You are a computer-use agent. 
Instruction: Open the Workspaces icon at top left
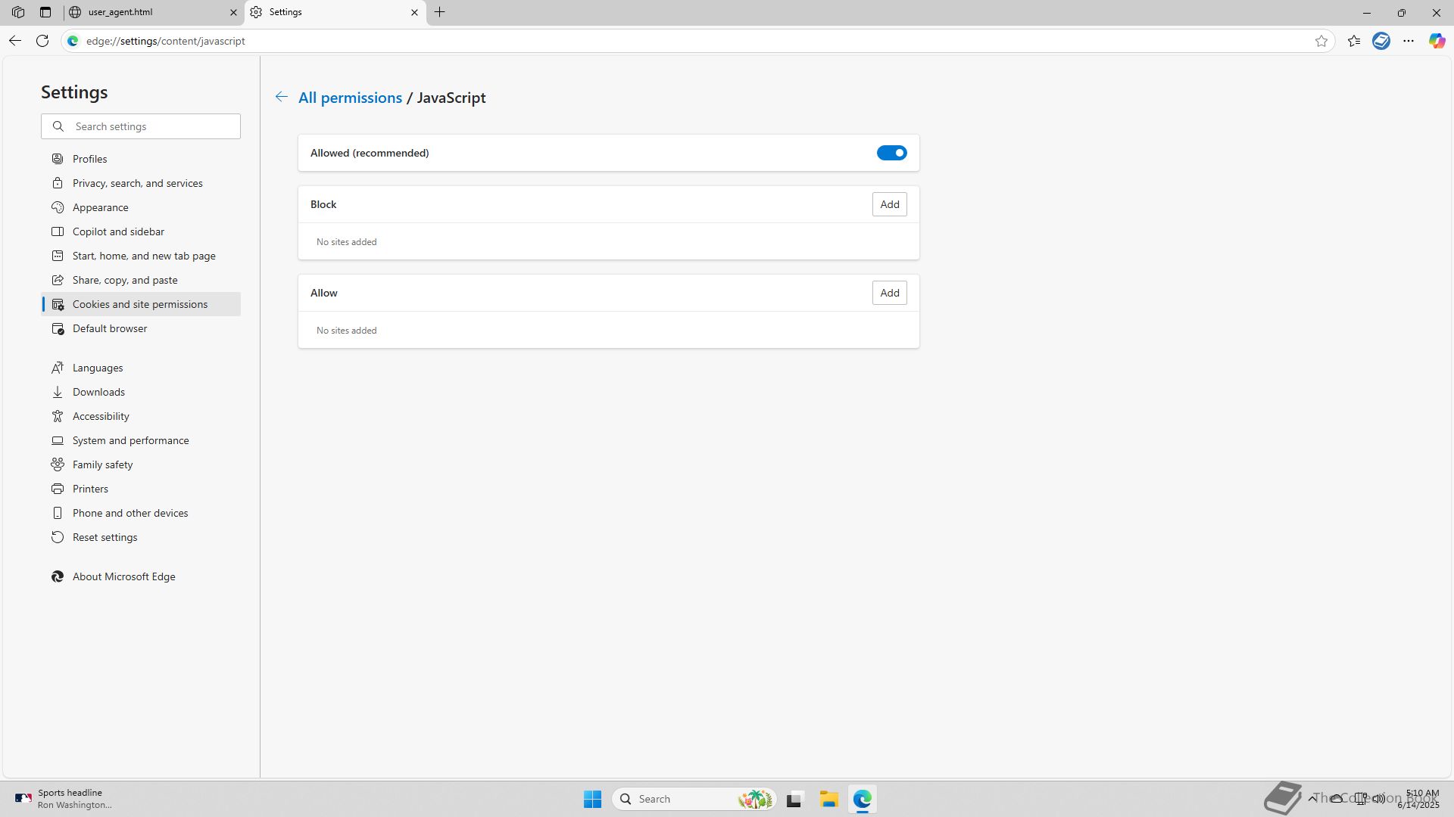(x=18, y=12)
